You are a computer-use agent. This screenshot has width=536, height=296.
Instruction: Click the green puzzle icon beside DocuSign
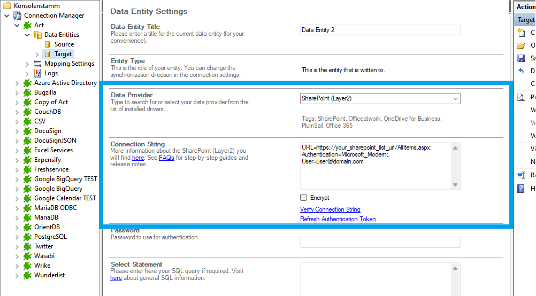click(27, 131)
